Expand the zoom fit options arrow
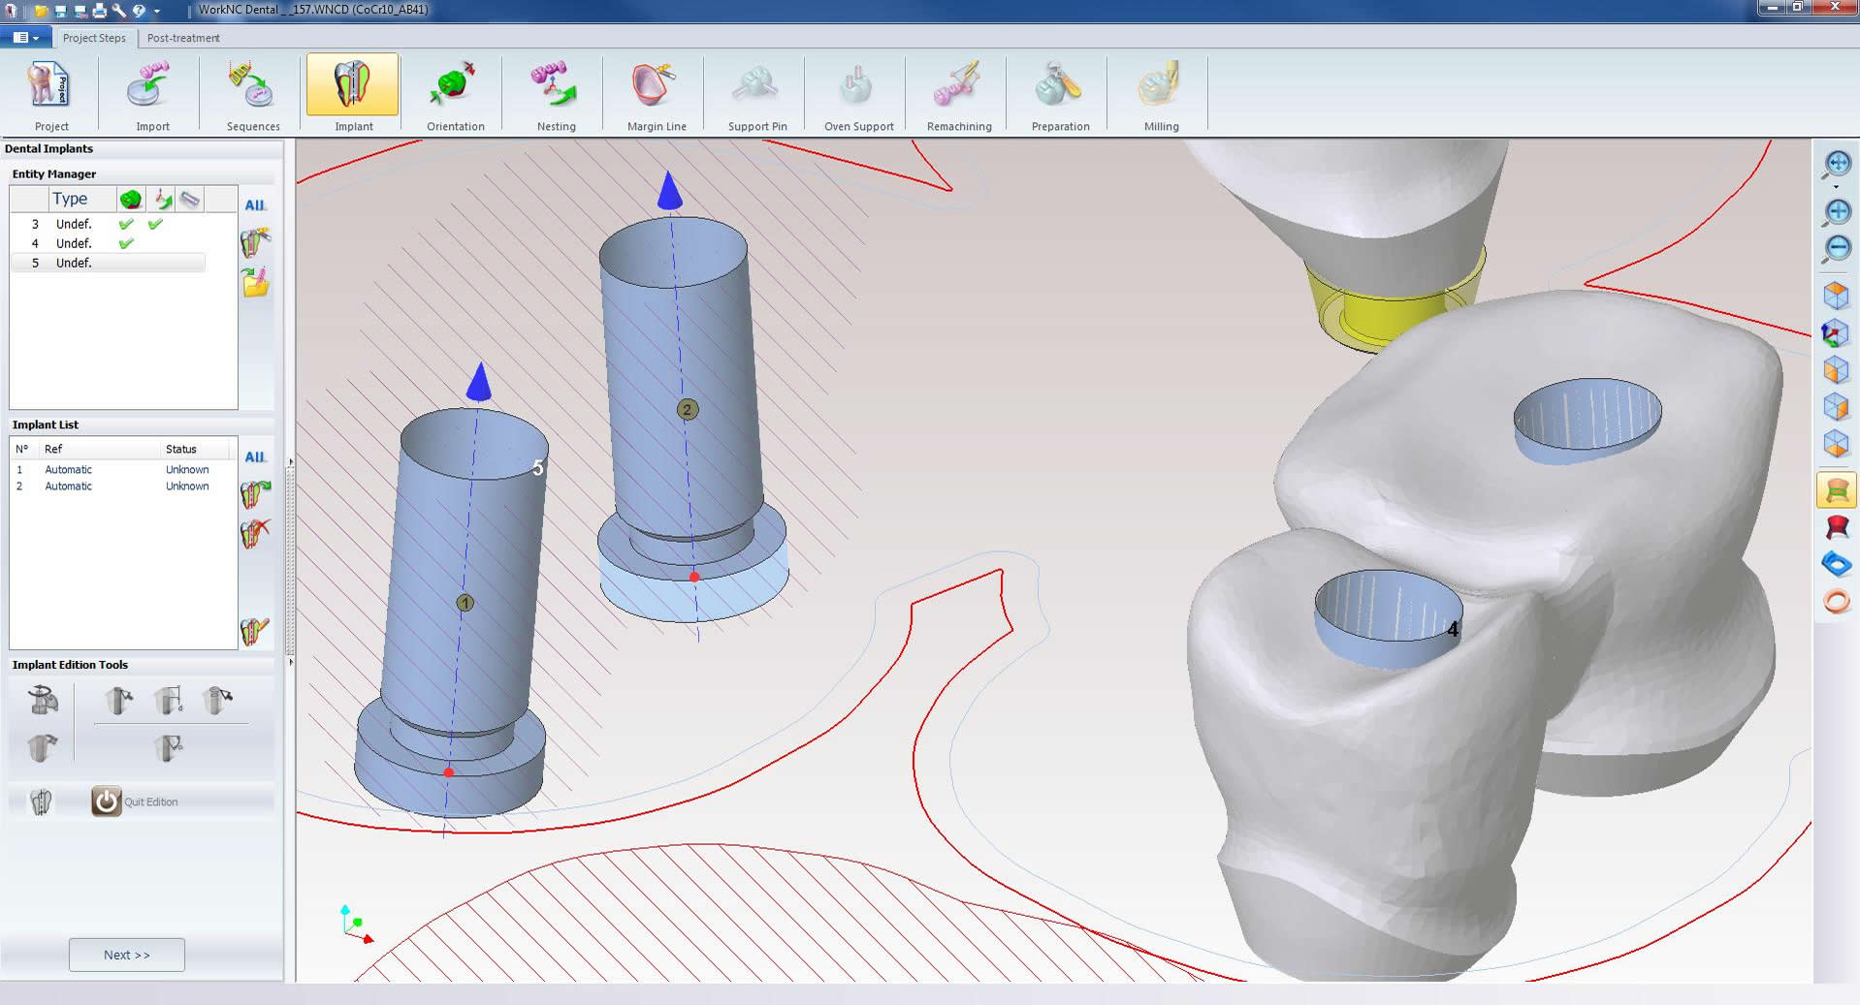The height and width of the screenshot is (1005, 1860). (x=1837, y=186)
